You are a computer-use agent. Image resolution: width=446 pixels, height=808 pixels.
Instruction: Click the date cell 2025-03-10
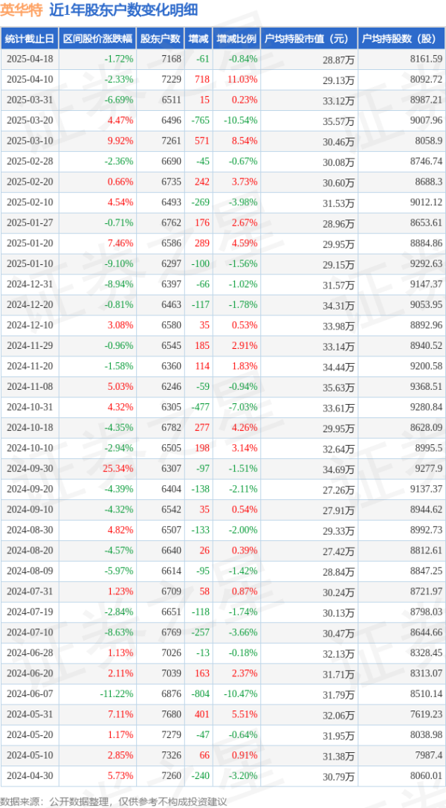coord(30,141)
